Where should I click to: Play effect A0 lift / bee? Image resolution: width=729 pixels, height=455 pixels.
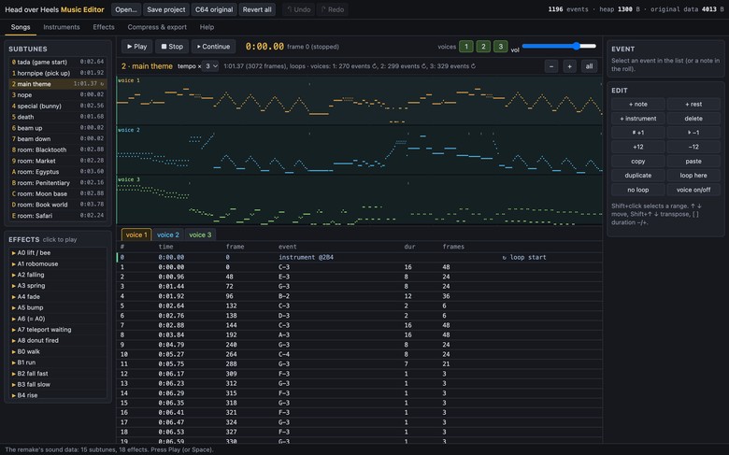[58, 253]
